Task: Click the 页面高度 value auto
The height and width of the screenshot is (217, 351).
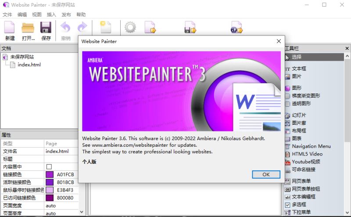Action: [61, 213]
